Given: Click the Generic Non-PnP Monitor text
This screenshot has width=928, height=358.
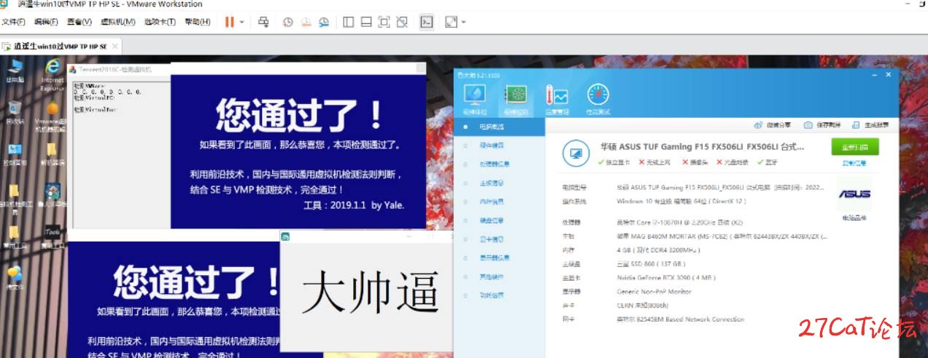Looking at the screenshot, I should 654,291.
